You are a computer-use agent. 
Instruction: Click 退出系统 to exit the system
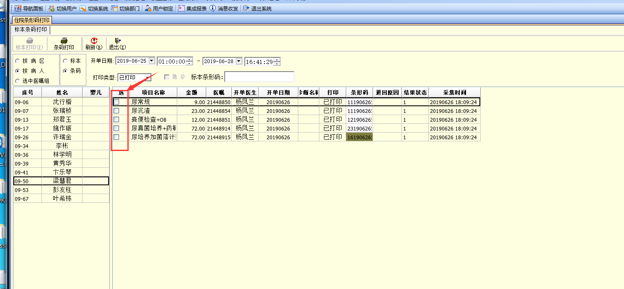[257, 8]
